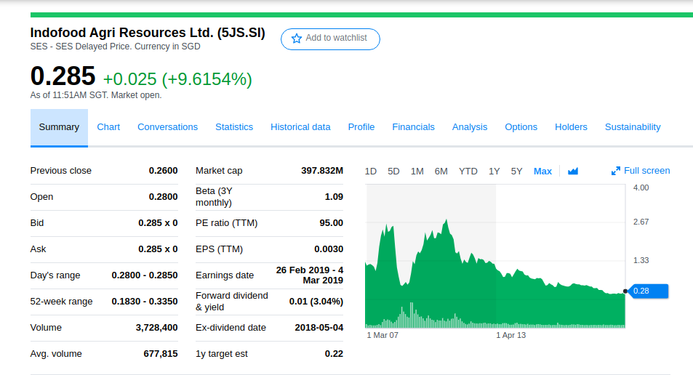Add stock to watchlist button

click(x=330, y=39)
